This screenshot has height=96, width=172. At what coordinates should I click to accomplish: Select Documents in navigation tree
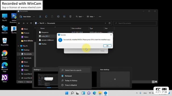pyautogui.click(x=26, y=54)
